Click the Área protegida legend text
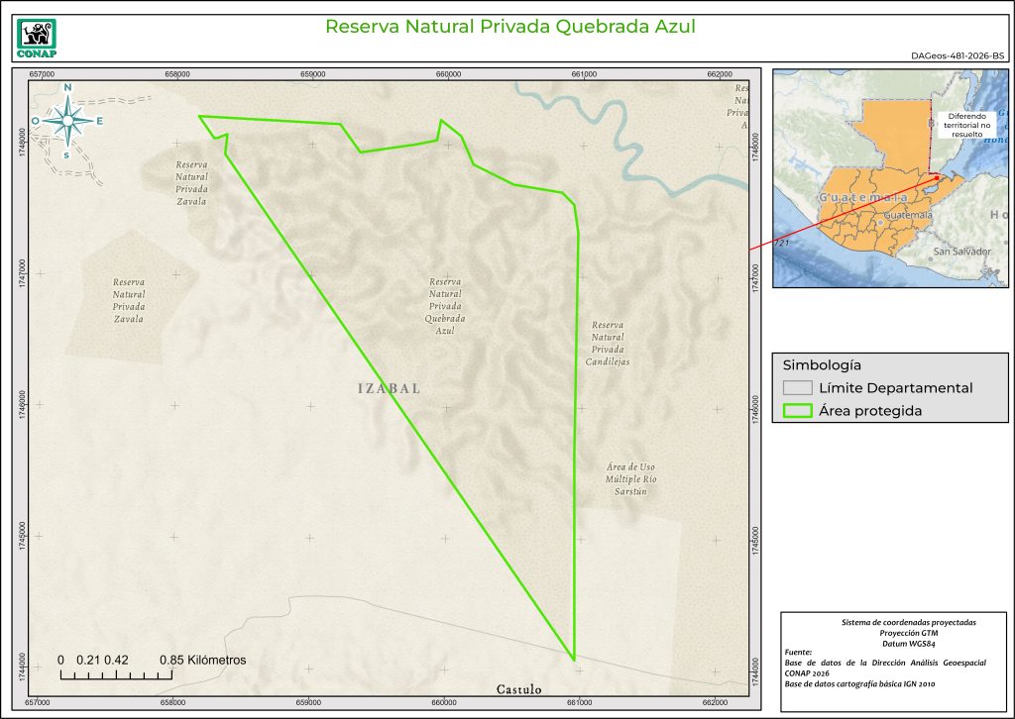Image resolution: width=1015 pixels, height=719 pixels. click(x=870, y=411)
